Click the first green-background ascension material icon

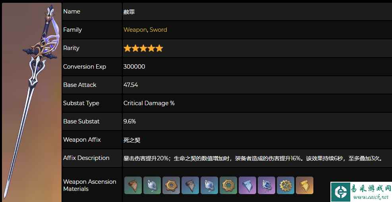coord(133,185)
